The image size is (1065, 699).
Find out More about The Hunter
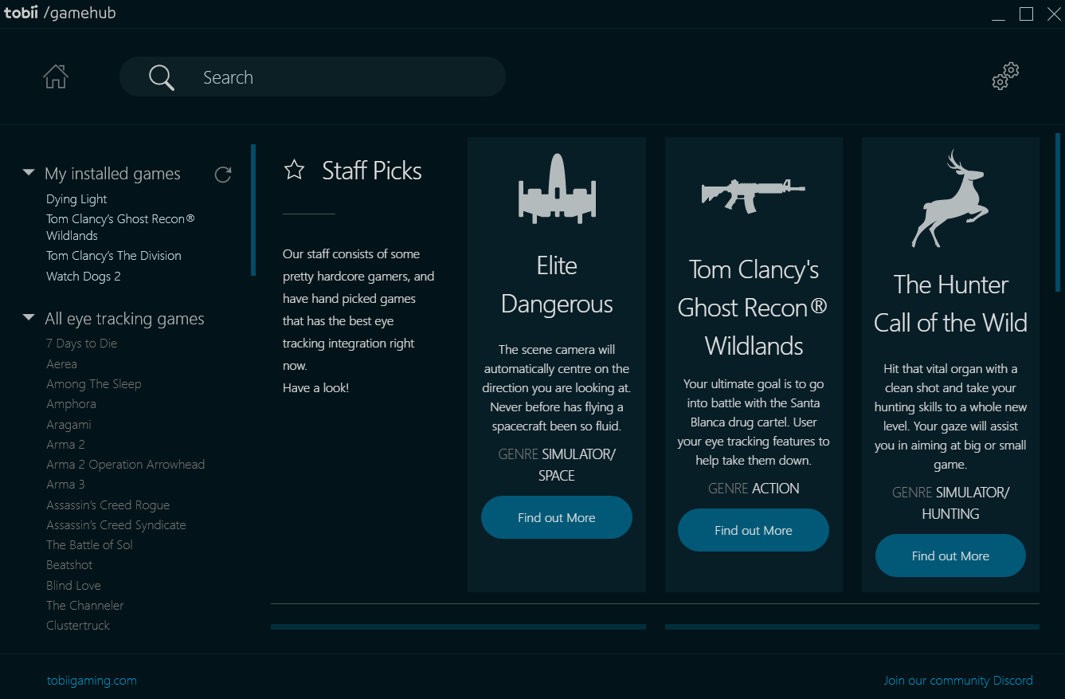click(950, 556)
